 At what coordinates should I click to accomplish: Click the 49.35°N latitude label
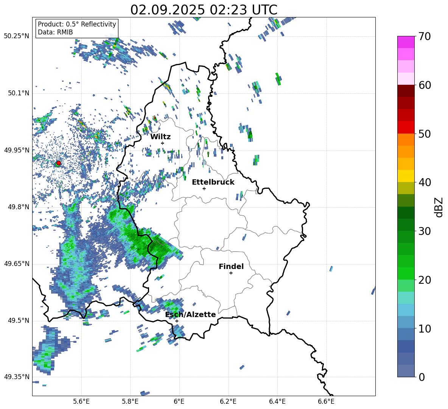[x=16, y=377]
